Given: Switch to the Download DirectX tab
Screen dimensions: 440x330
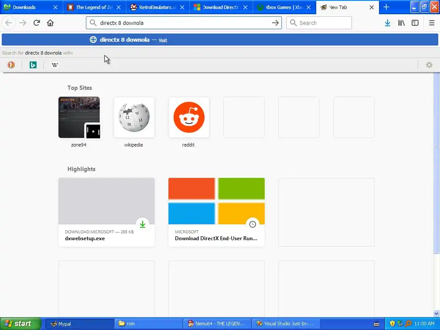Looking at the screenshot, I should click(x=221, y=7).
